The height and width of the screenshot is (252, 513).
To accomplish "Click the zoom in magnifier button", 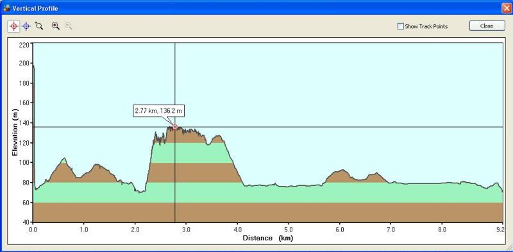I will (56, 26).
